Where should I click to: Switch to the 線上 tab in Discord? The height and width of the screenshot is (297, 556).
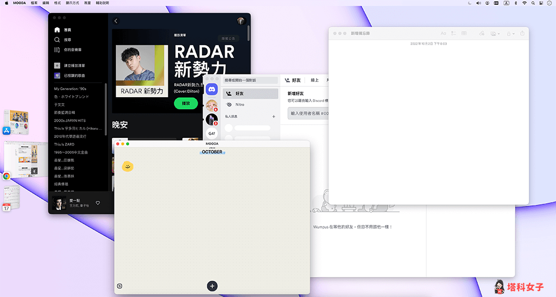[x=314, y=80]
